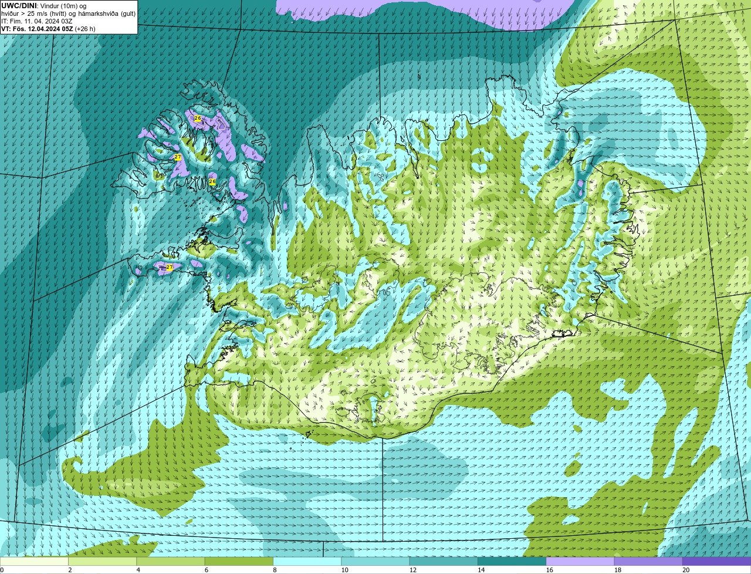Viewport: 751px width, 574px height.
Task: Click the legend scale value 18
Action: click(x=617, y=570)
